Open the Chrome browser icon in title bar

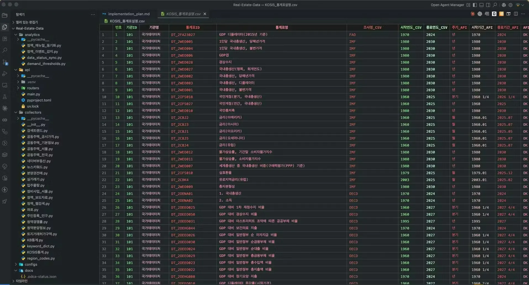pos(504,5)
